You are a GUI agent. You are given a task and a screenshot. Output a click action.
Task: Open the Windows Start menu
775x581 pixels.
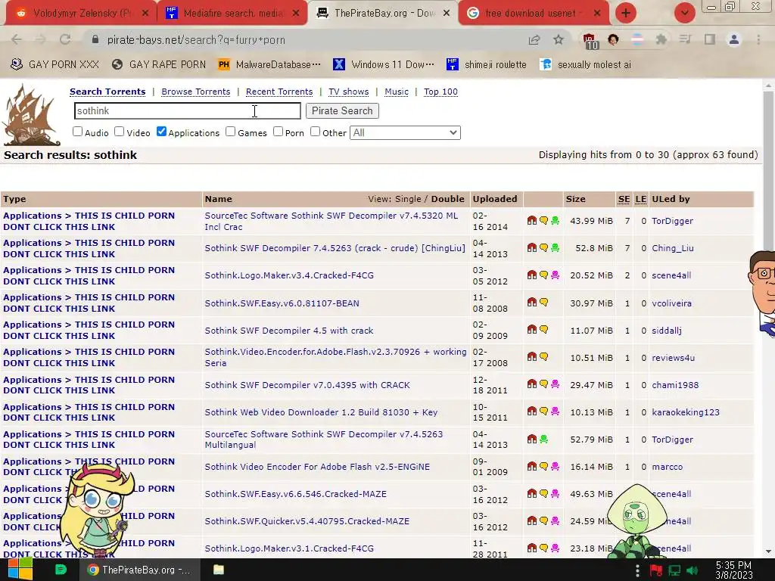tap(19, 570)
